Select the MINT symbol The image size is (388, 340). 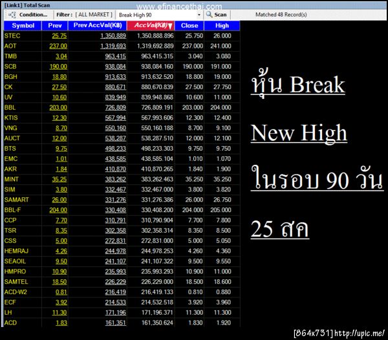(12, 180)
